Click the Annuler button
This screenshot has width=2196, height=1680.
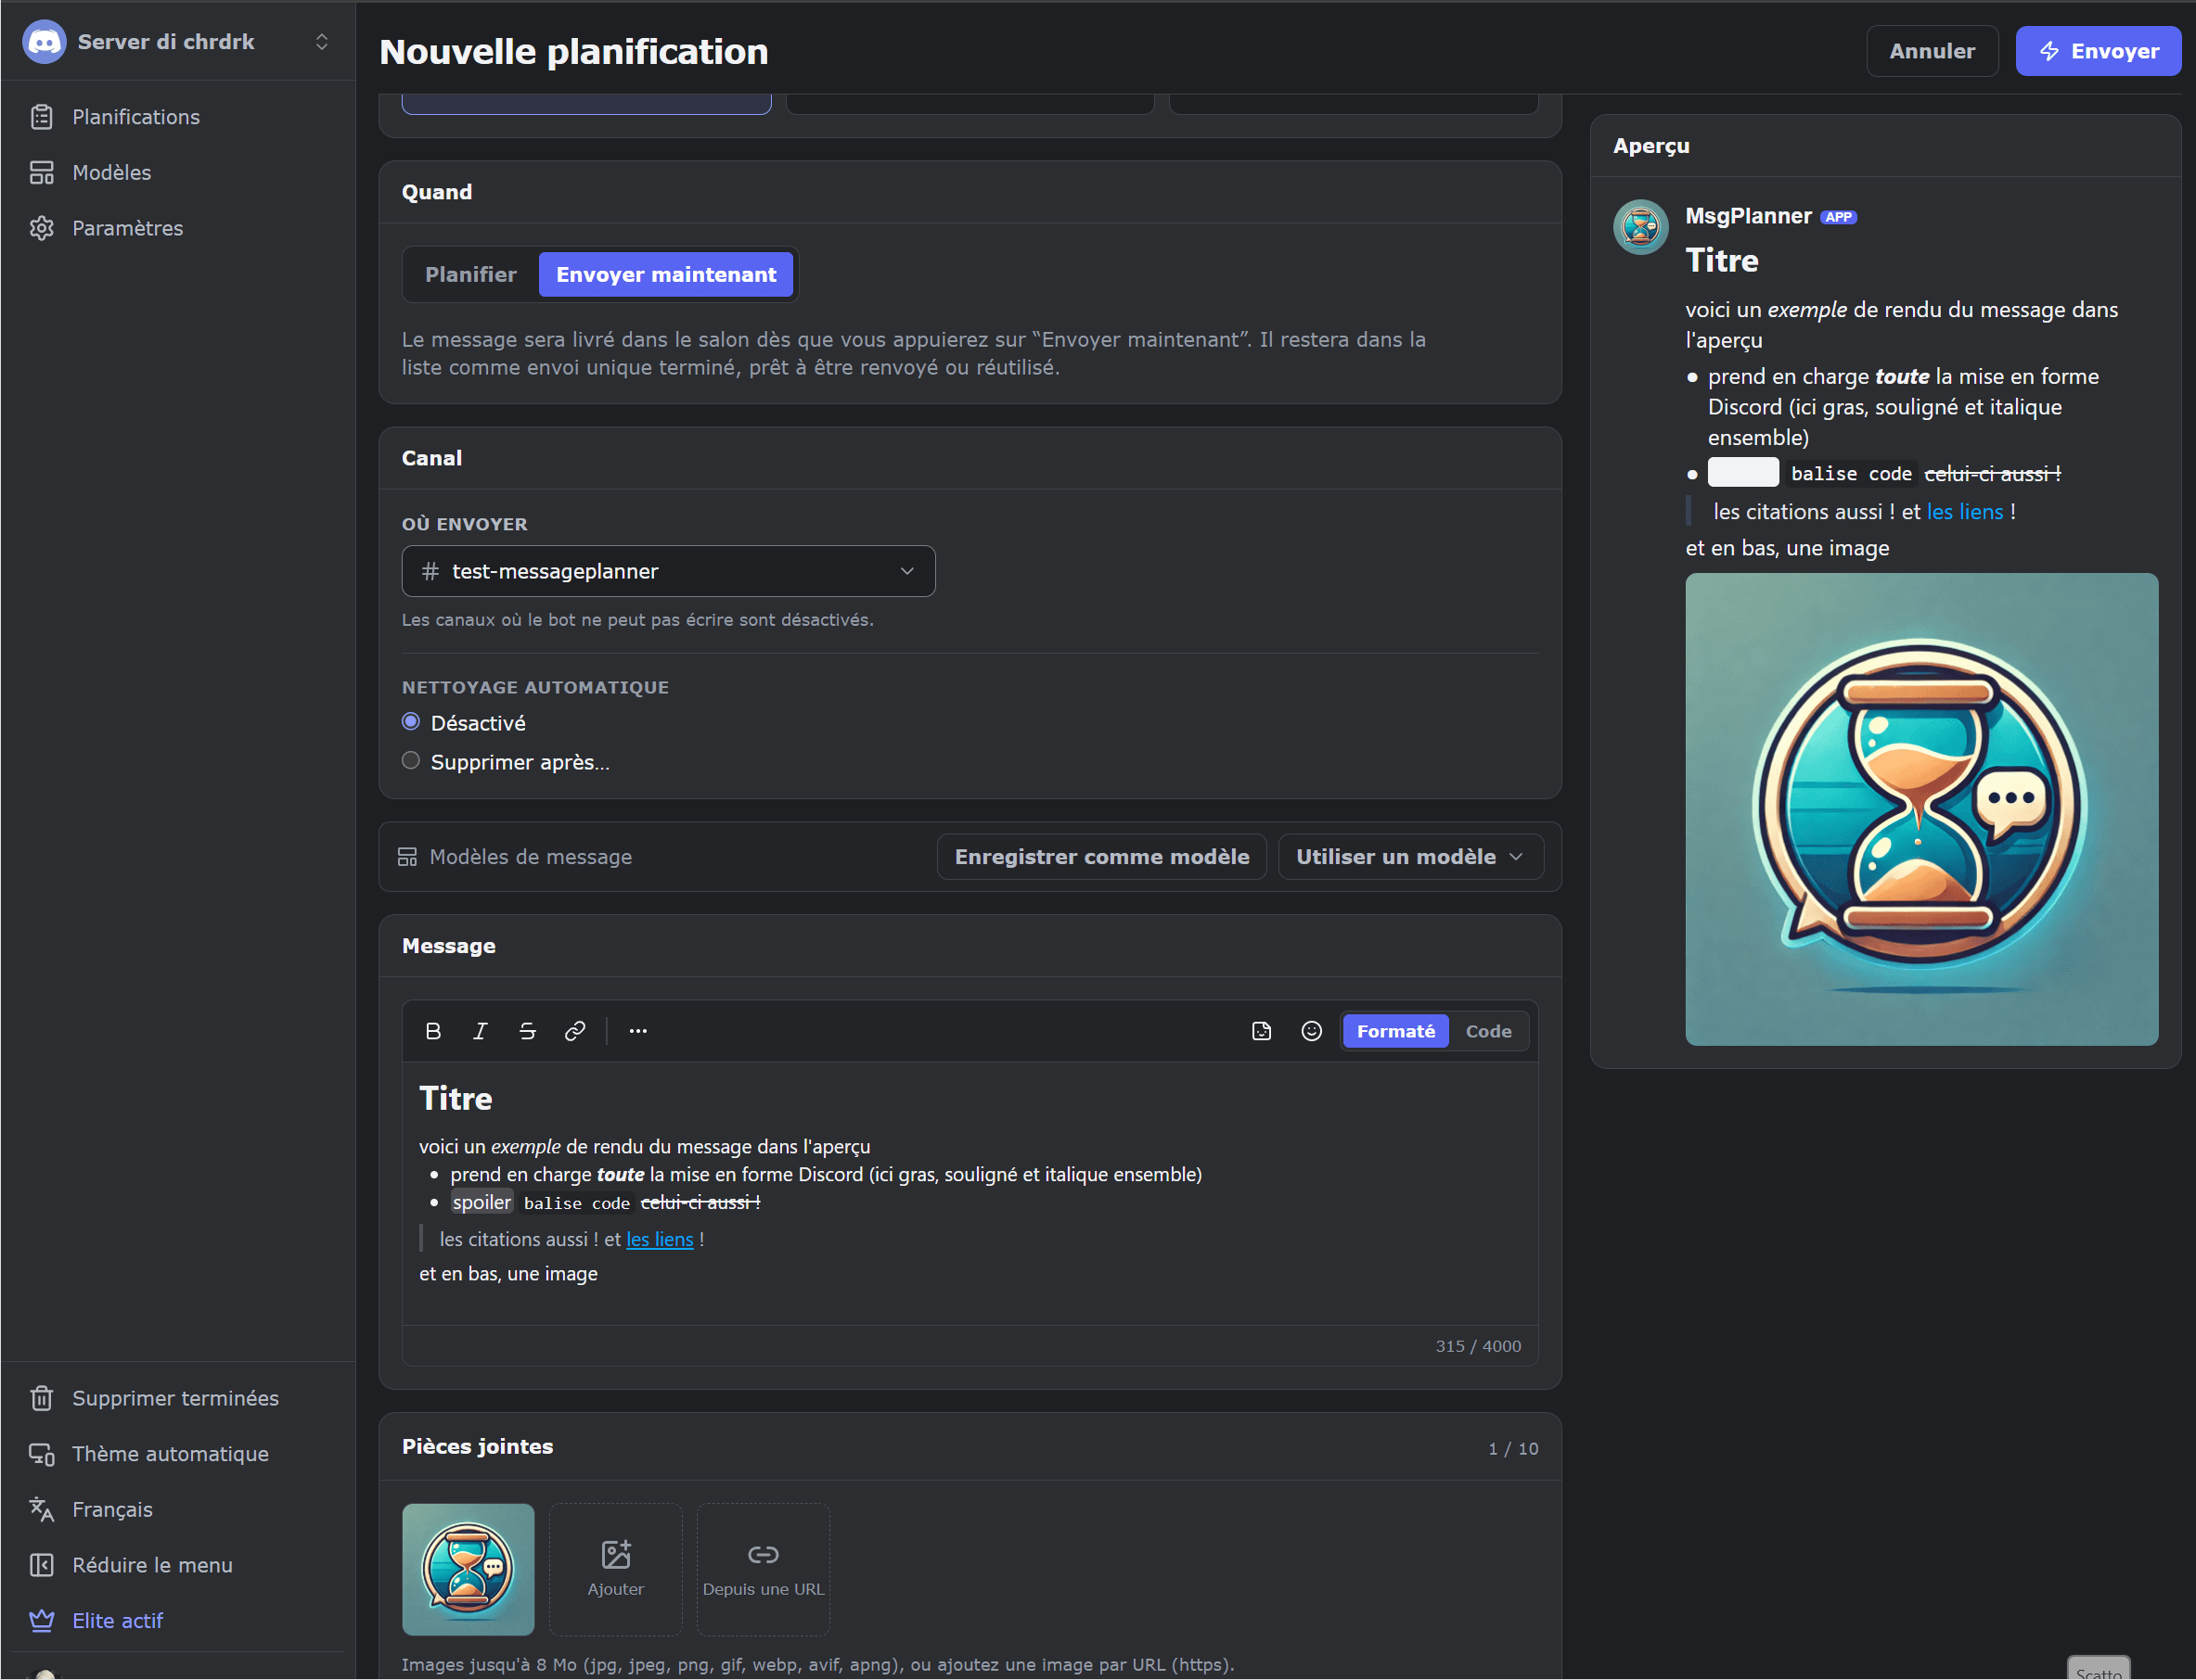[1932, 51]
